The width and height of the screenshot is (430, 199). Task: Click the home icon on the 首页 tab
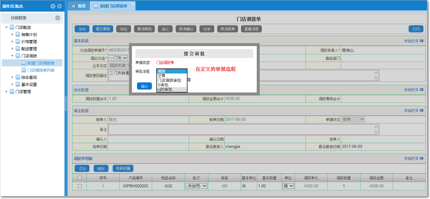pyautogui.click(x=73, y=5)
